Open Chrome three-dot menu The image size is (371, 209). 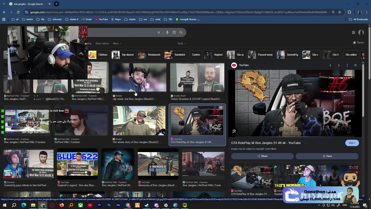[x=367, y=12]
